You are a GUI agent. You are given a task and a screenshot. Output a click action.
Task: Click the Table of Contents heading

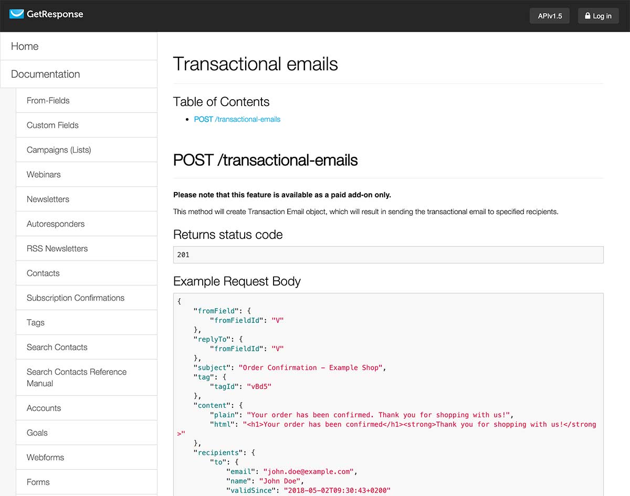tap(222, 102)
